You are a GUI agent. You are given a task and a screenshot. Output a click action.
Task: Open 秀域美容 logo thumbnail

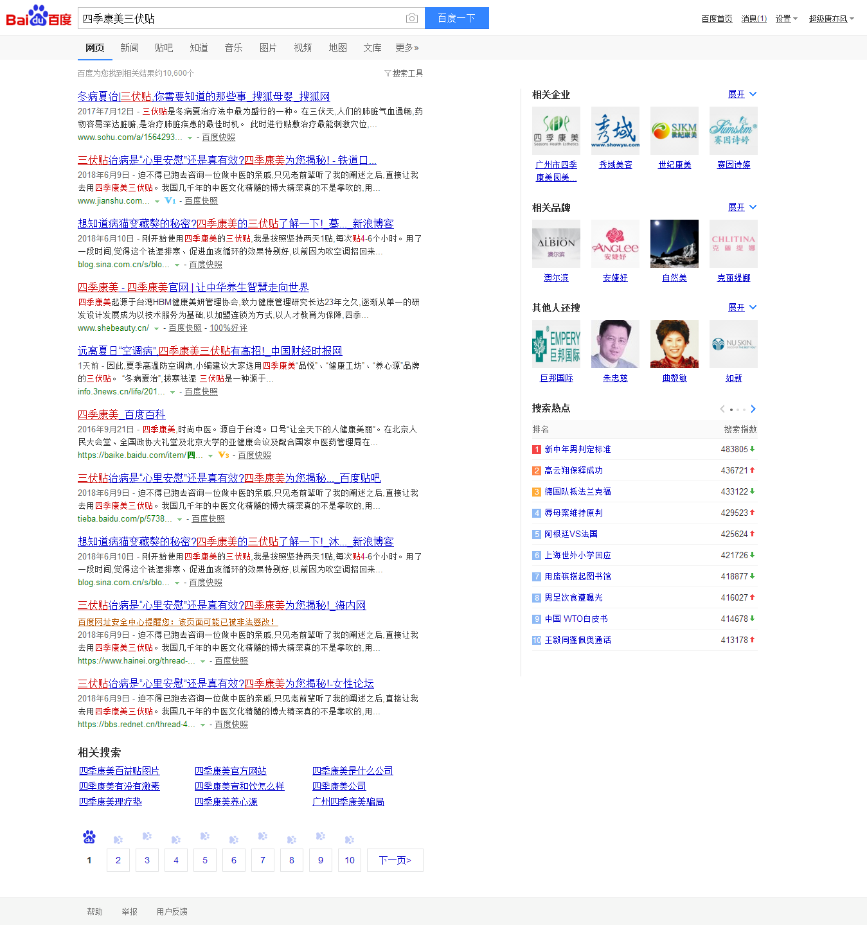615,131
